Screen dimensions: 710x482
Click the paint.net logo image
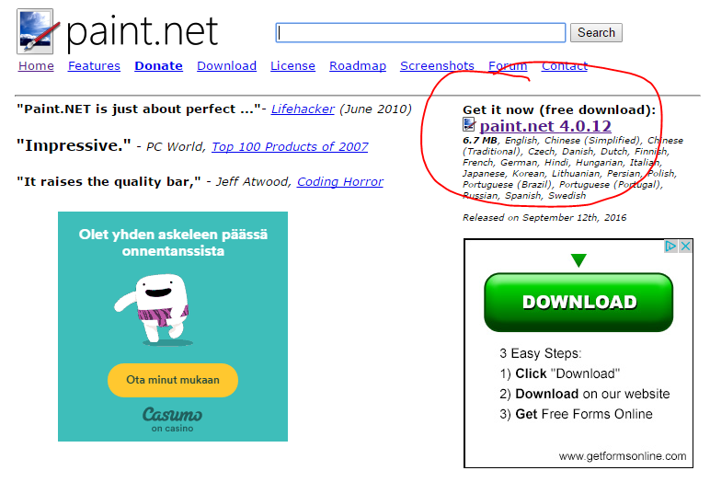tap(38, 31)
